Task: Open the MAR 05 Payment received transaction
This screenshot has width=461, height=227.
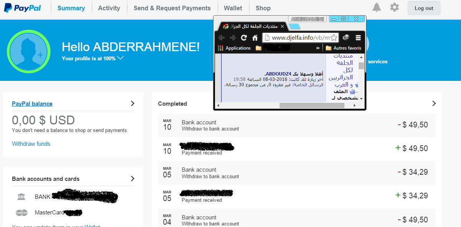Action: click(297, 196)
